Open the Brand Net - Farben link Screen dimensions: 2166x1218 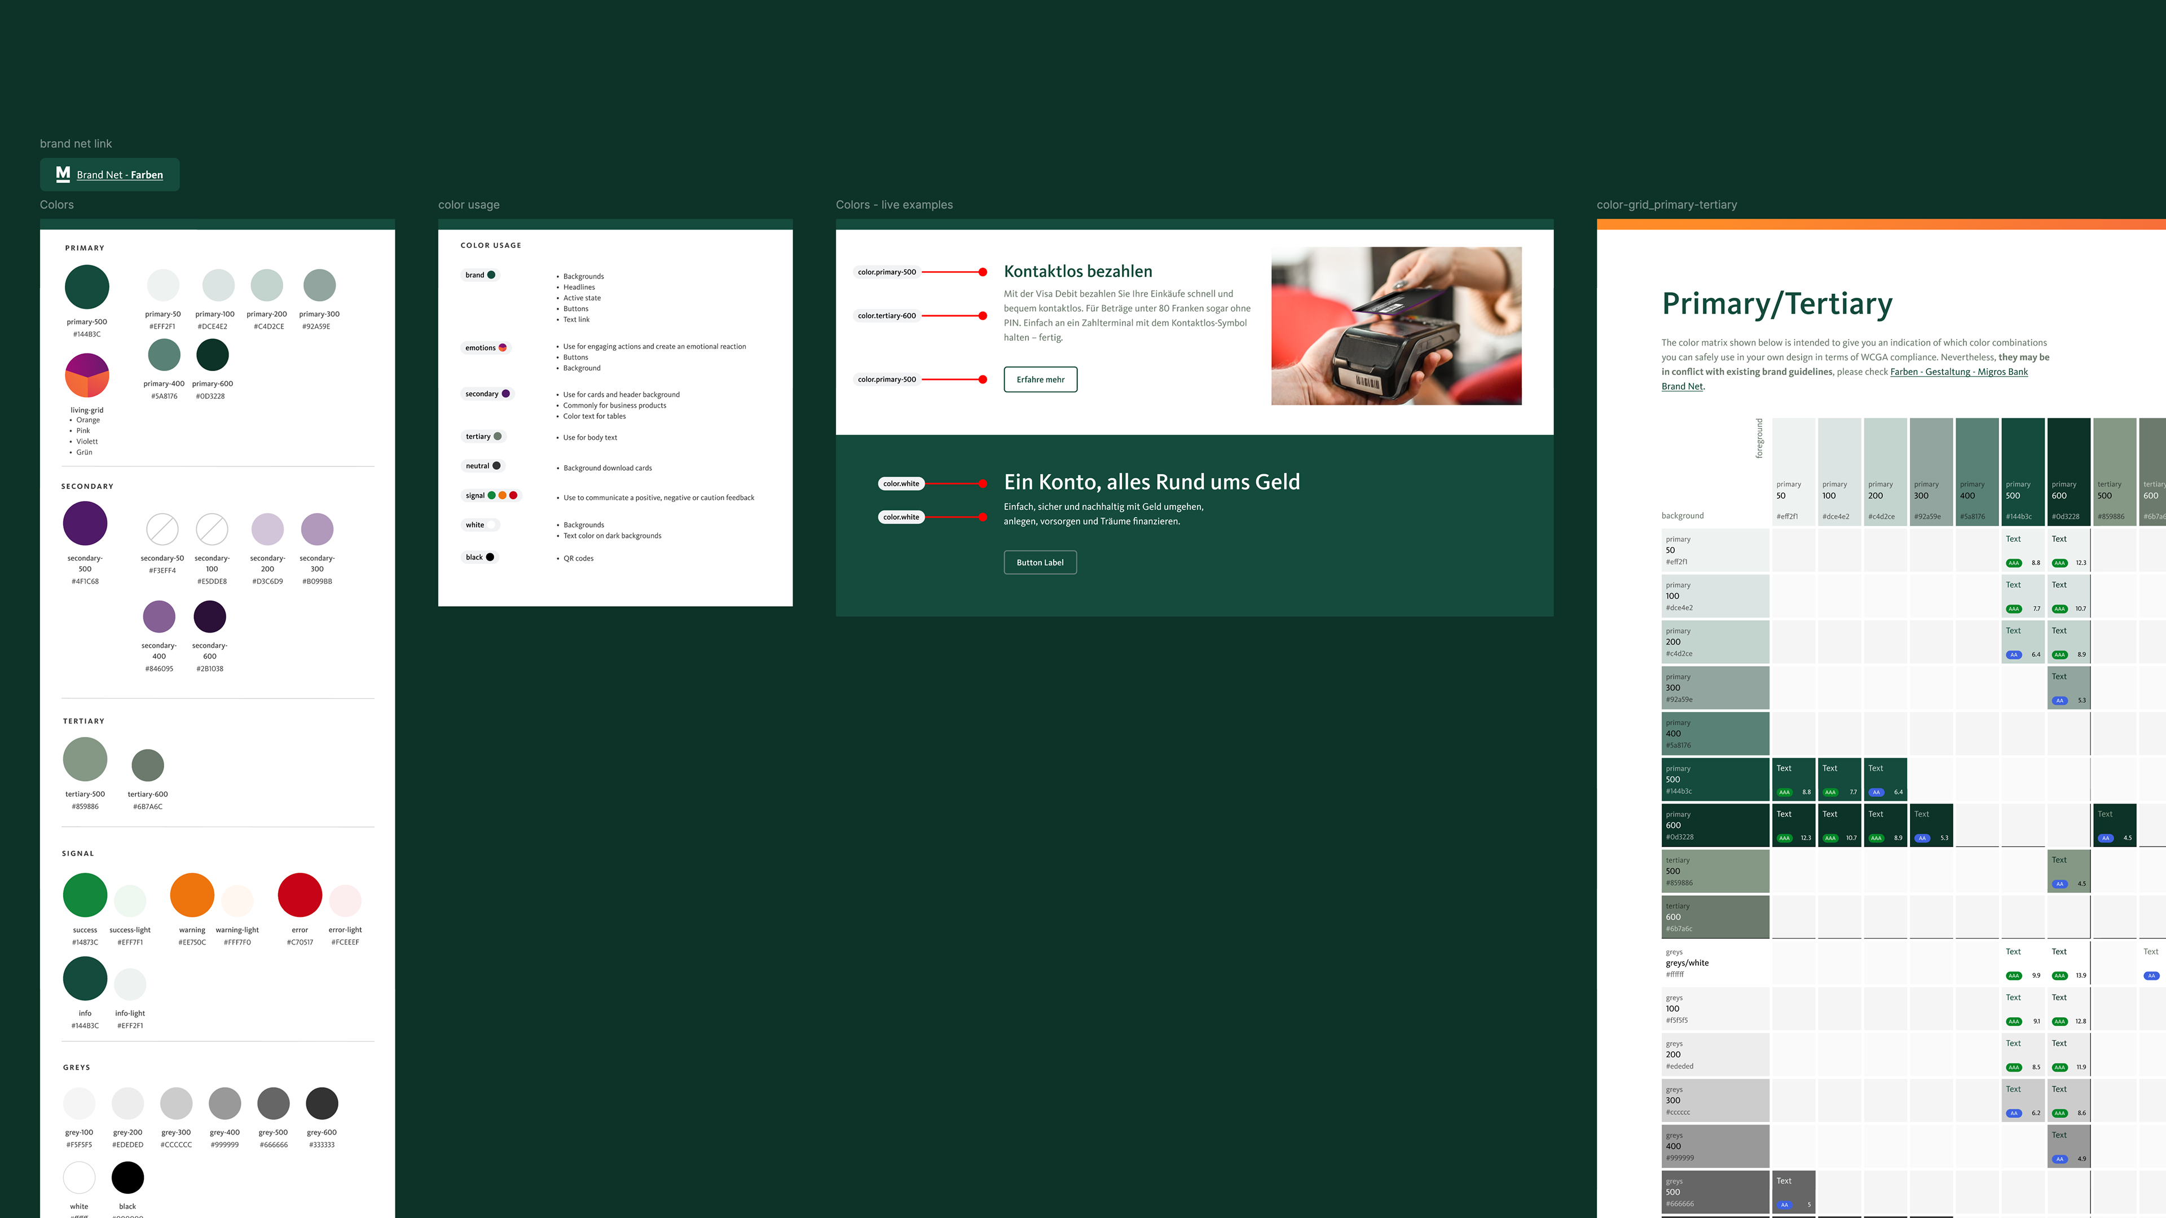(x=120, y=175)
